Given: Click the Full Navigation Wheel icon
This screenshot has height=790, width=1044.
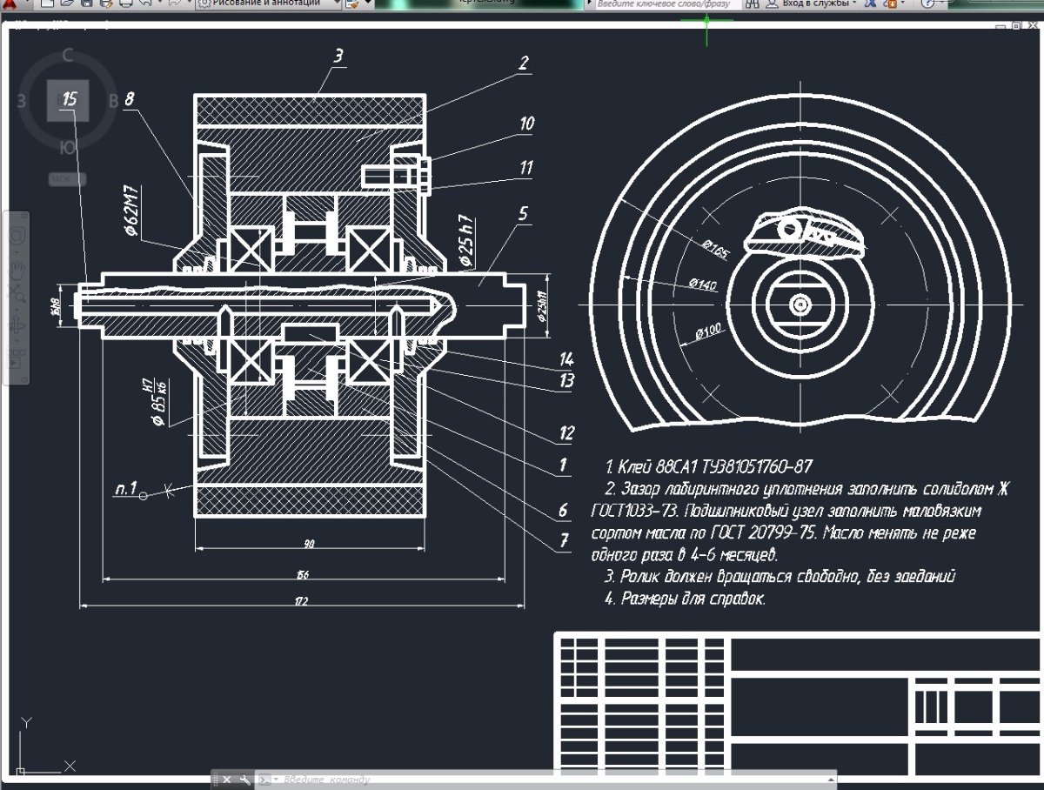Looking at the screenshot, I should 17,235.
